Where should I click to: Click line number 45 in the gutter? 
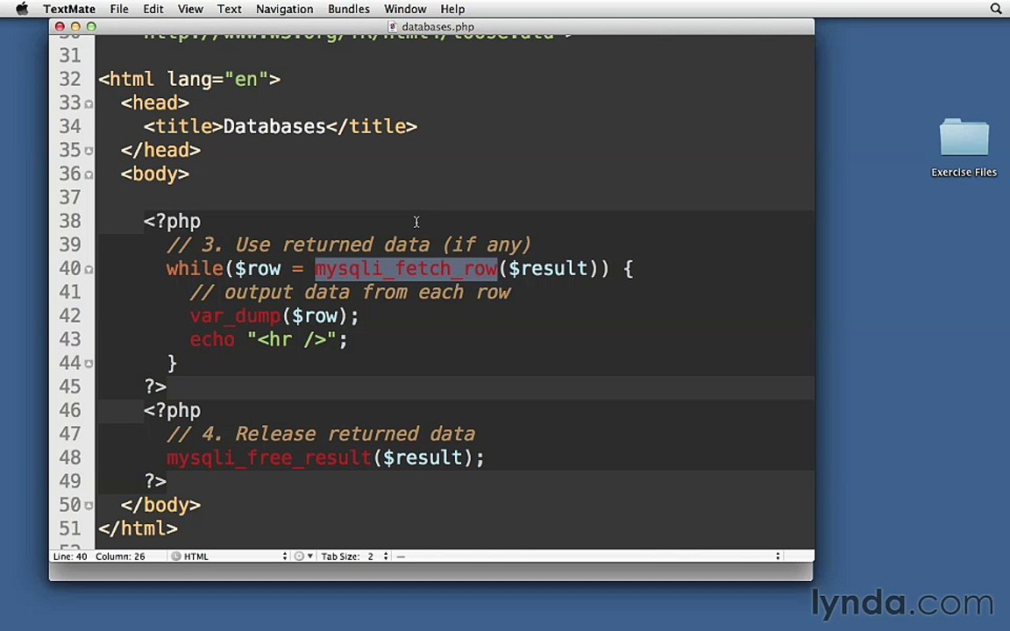point(70,386)
